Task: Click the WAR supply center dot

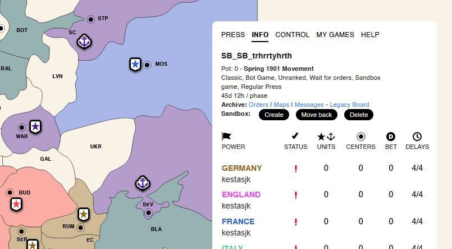Action: [22, 127]
